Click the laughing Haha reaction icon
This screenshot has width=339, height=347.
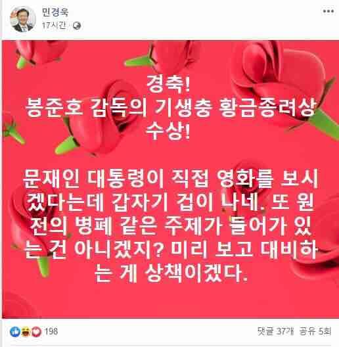tap(26, 332)
